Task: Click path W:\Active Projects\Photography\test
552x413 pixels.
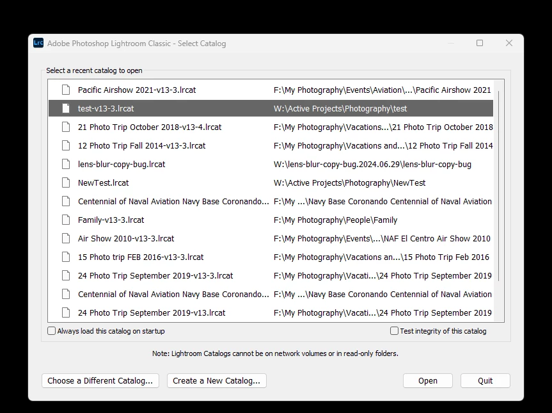Action: click(340, 109)
